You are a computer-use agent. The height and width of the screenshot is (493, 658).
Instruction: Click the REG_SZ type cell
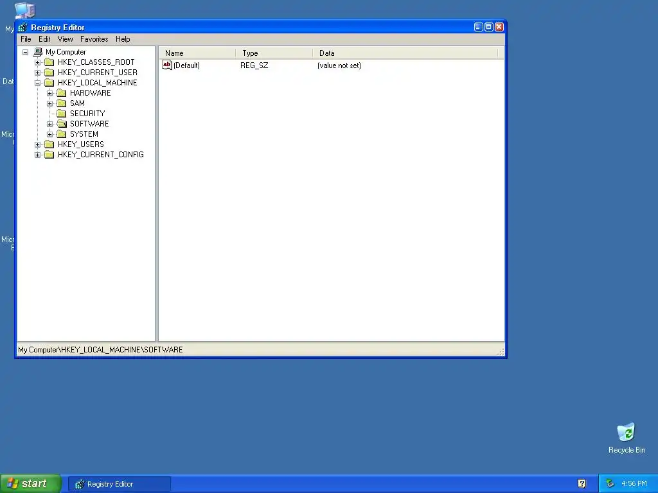[254, 65]
